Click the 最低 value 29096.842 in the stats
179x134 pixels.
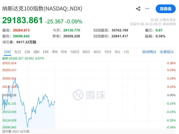point(21,36)
